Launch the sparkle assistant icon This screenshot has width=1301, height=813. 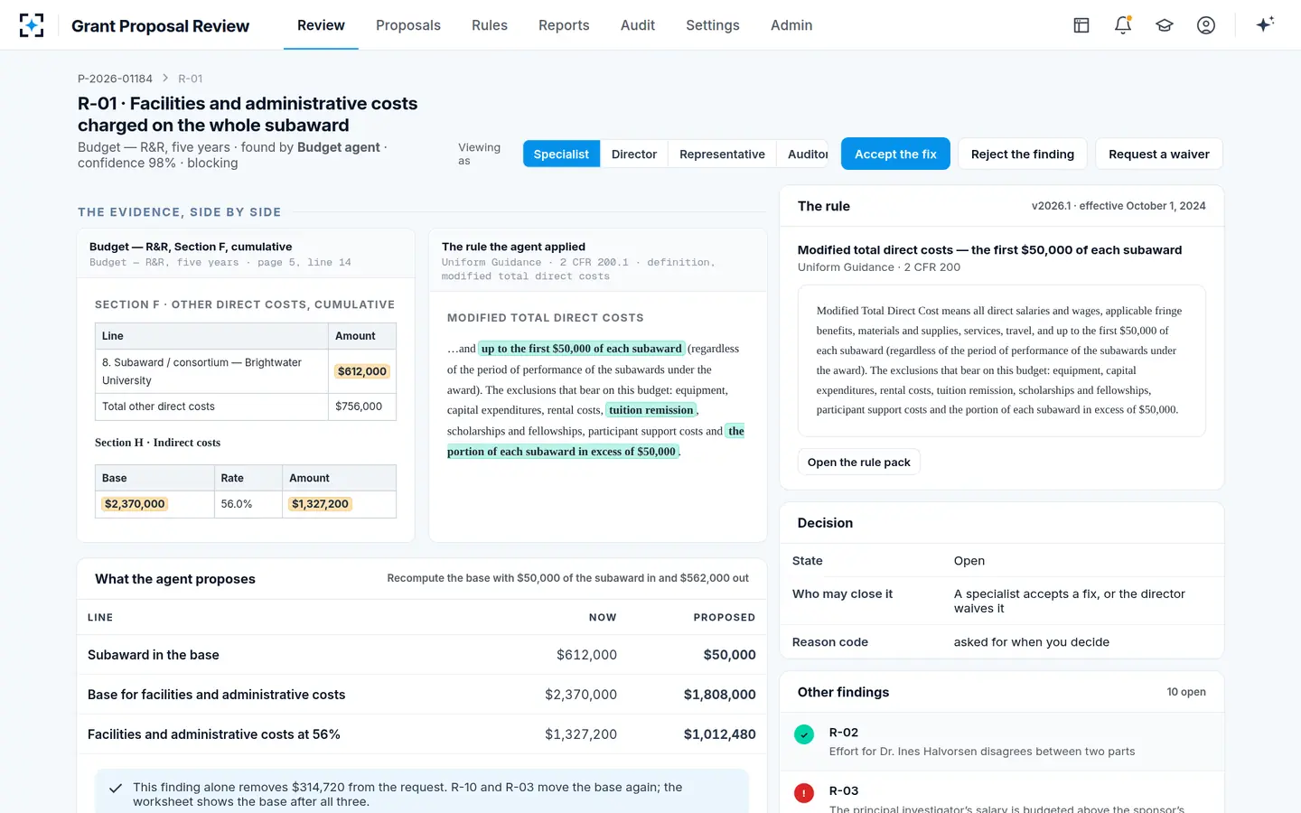(1265, 25)
